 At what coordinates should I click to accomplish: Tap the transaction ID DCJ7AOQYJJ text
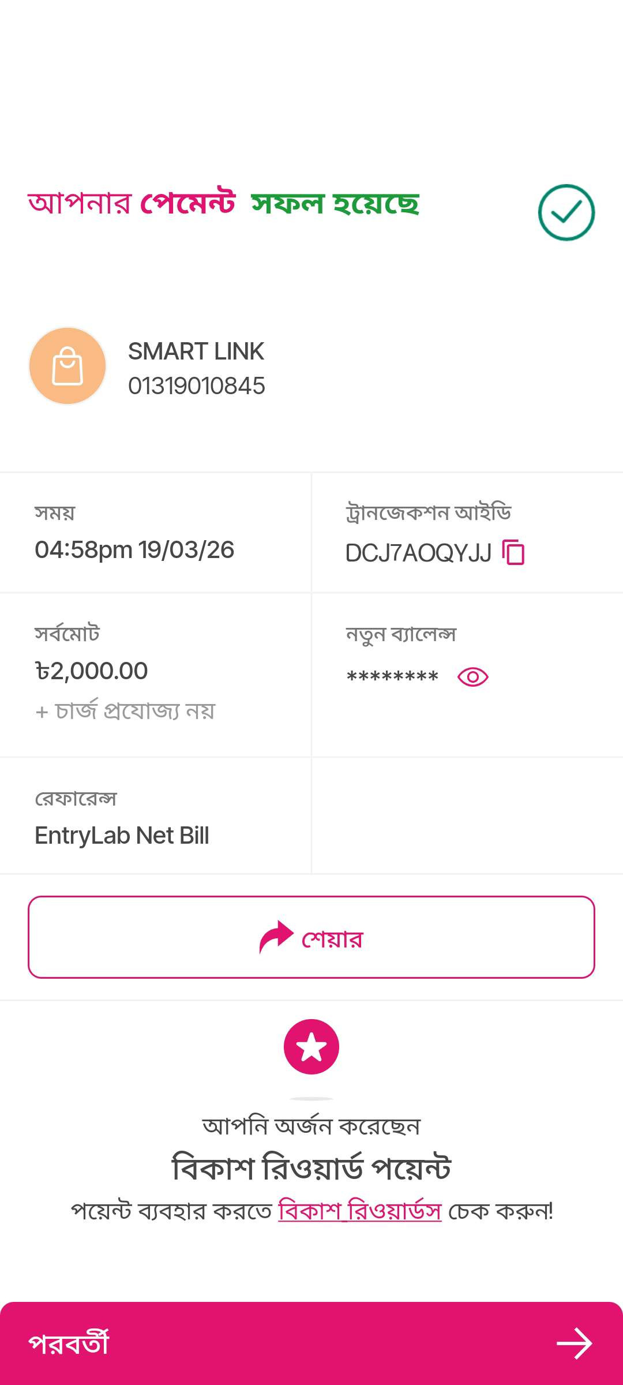coord(418,553)
